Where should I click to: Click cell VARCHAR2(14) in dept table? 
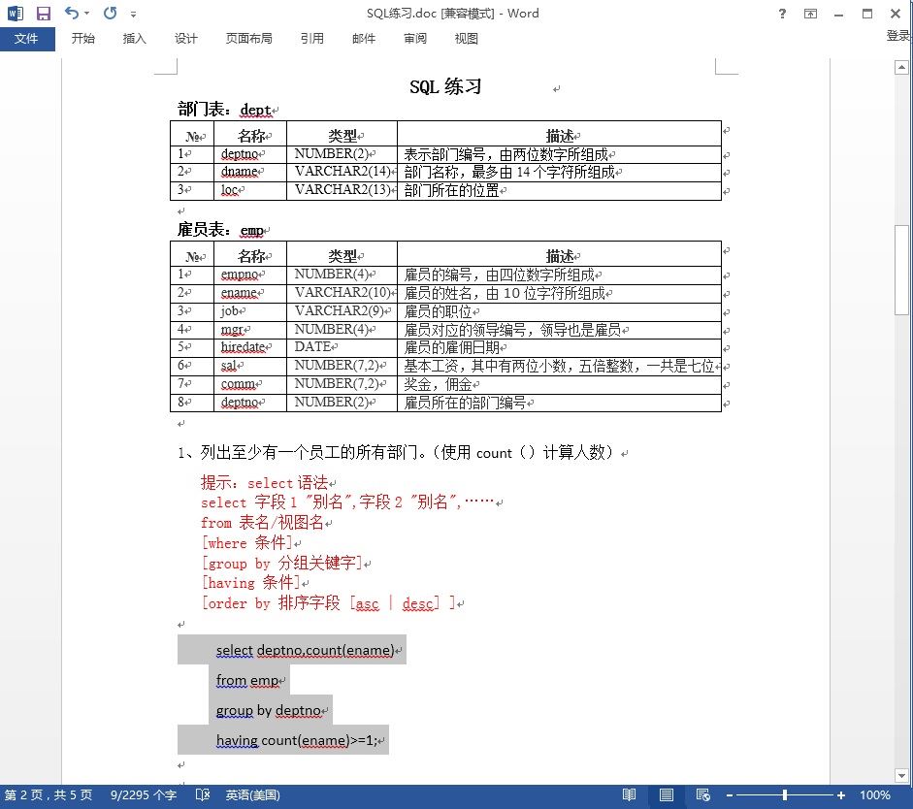click(342, 172)
